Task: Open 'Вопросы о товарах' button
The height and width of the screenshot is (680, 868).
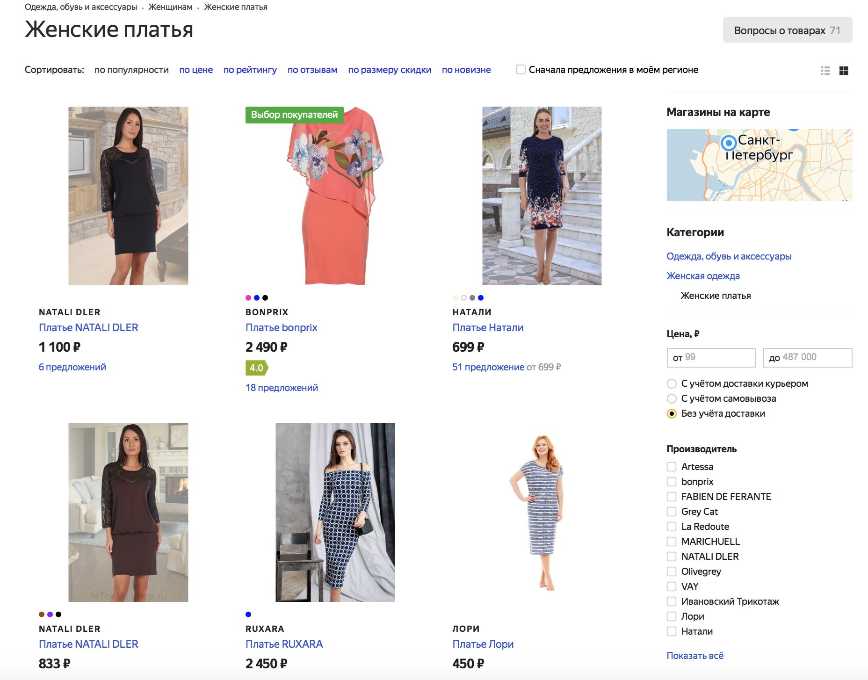Action: click(787, 30)
